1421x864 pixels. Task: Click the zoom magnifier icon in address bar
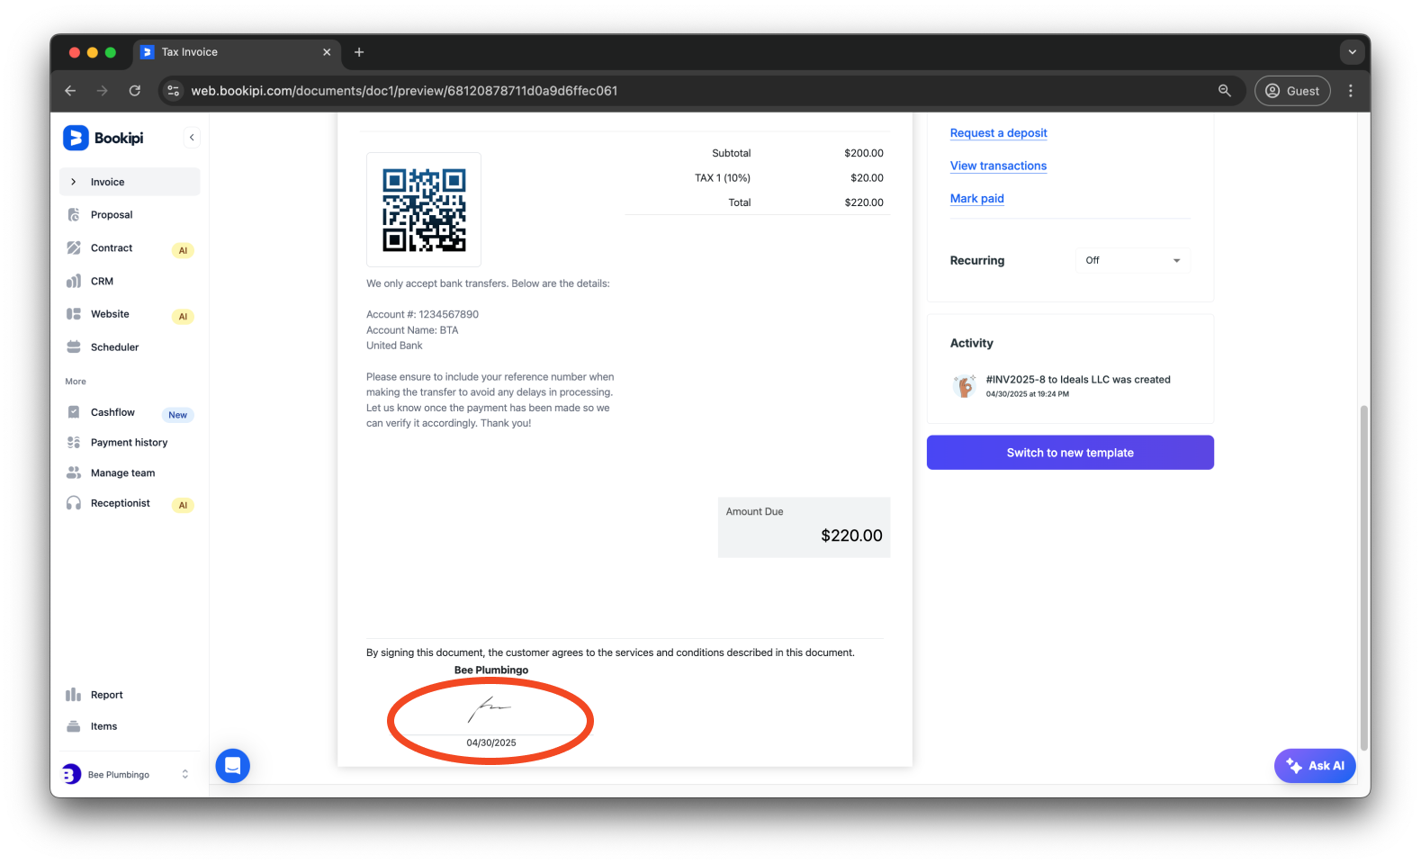tap(1225, 91)
